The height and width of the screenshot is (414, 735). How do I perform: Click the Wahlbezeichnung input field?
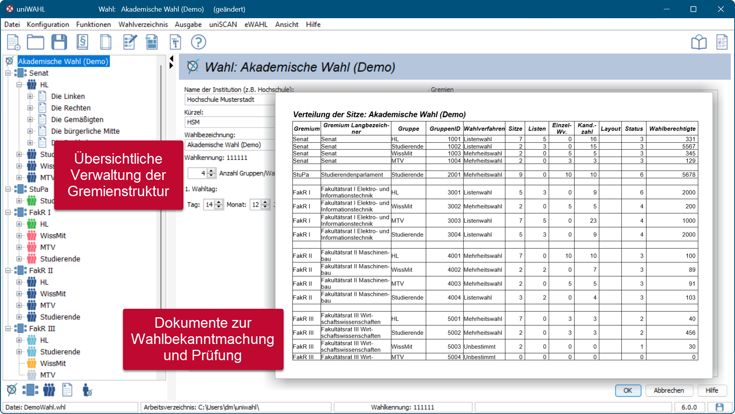(x=231, y=145)
